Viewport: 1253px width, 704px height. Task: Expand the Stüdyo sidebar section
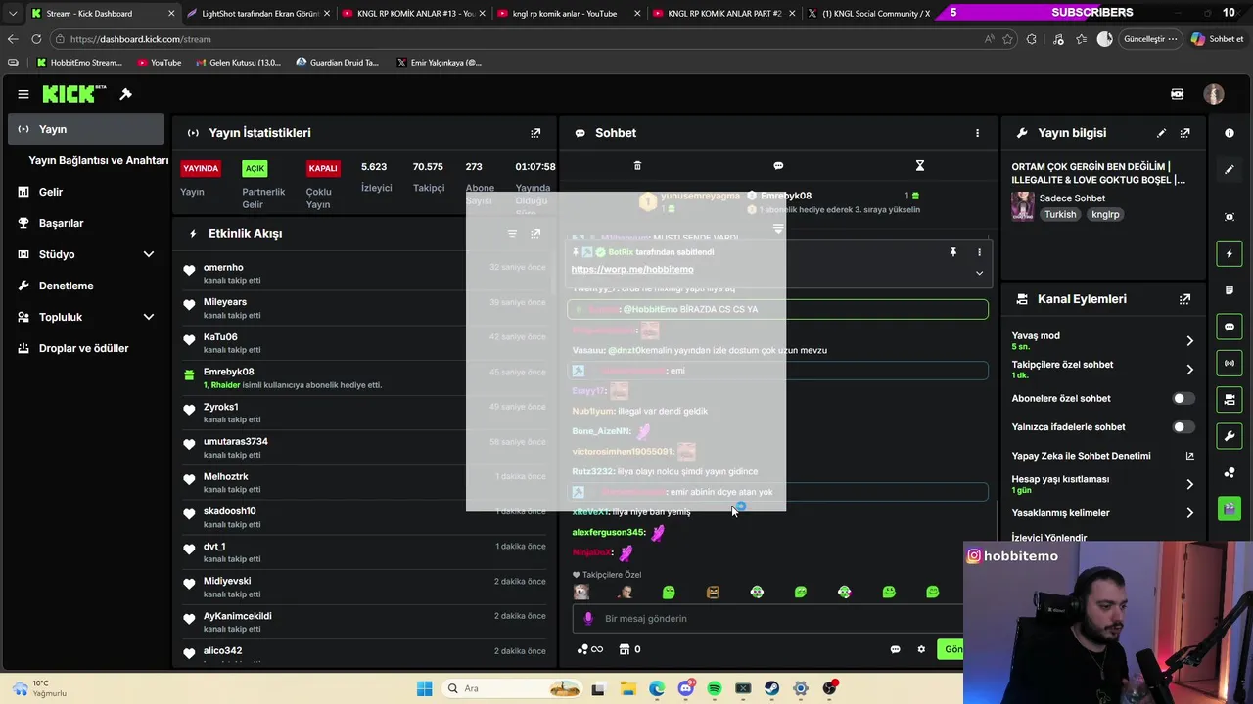click(x=148, y=254)
